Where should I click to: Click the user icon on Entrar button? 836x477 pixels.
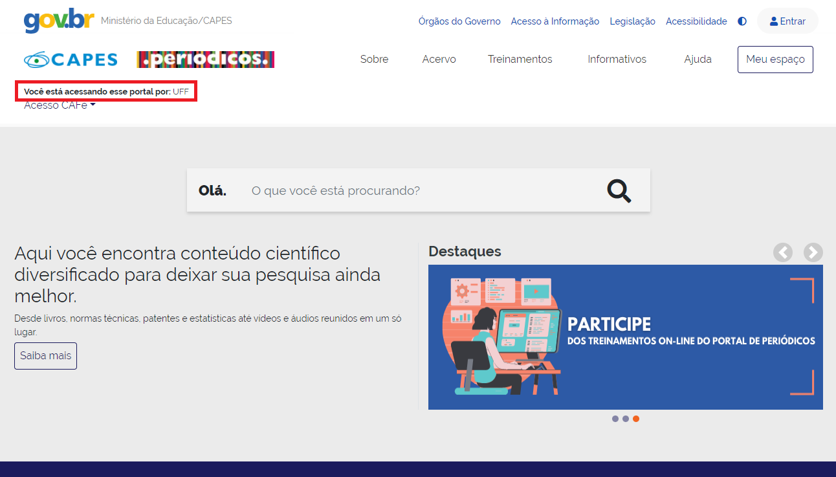[x=773, y=21]
